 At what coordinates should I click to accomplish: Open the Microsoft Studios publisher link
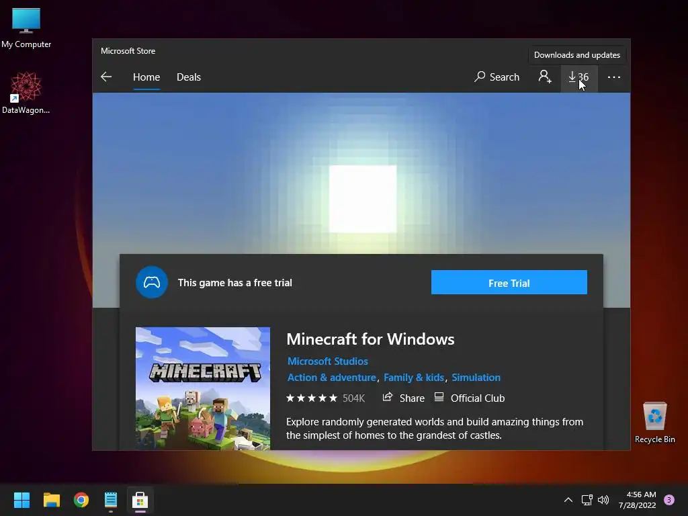[328, 361]
